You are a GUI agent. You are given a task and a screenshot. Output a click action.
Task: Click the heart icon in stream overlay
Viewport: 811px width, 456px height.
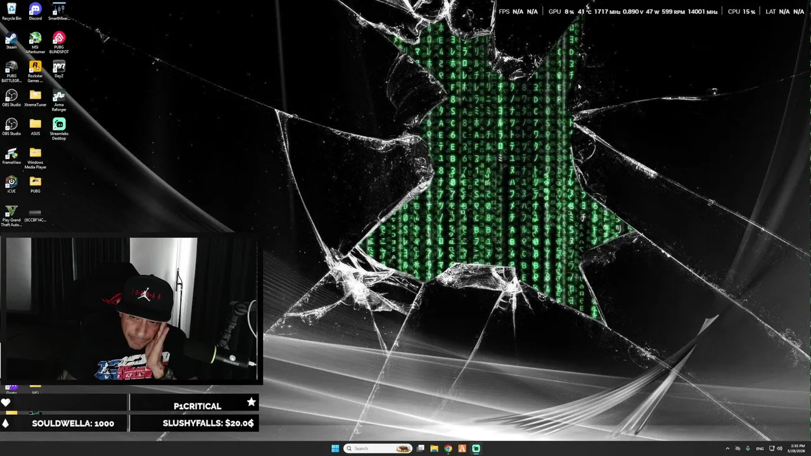[6, 403]
